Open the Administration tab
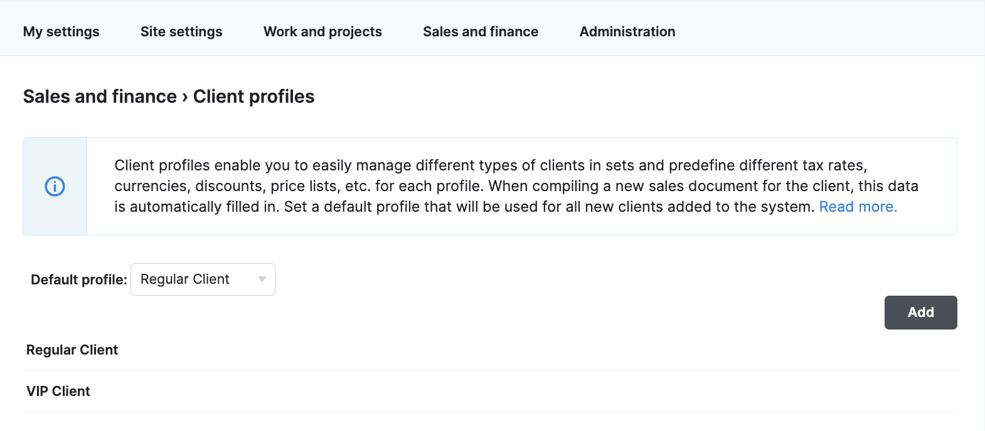 627,31
